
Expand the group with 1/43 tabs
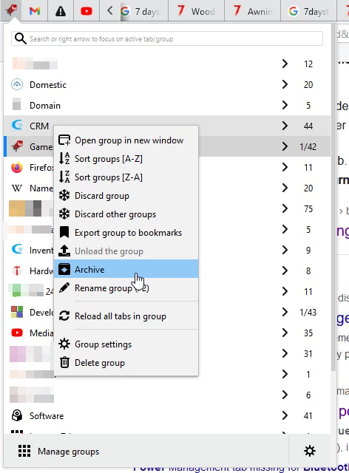(285, 312)
